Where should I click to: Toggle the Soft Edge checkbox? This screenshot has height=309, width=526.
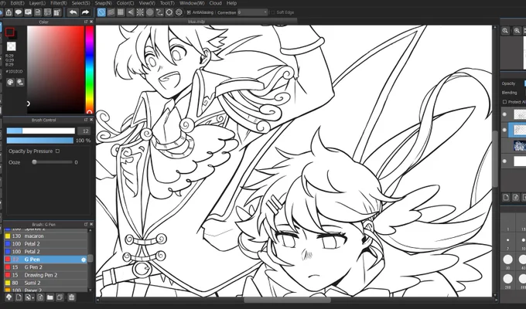(x=273, y=12)
